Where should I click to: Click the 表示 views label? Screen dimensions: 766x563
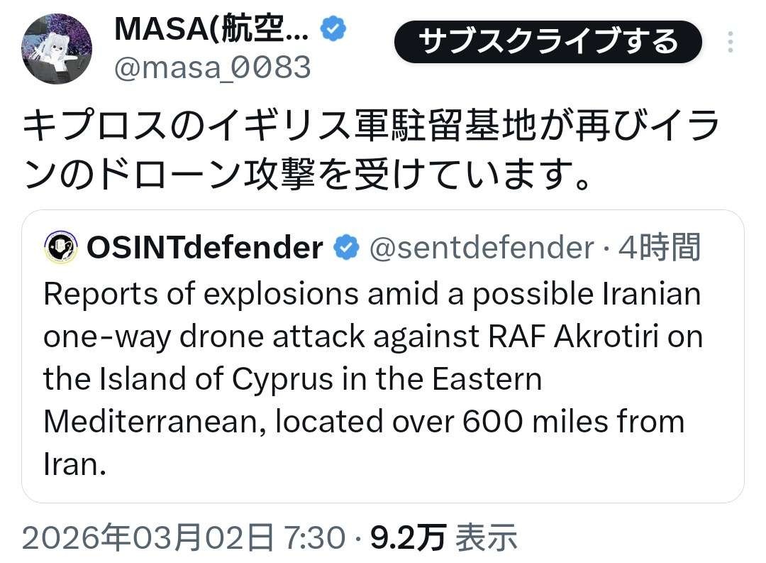[486, 538]
